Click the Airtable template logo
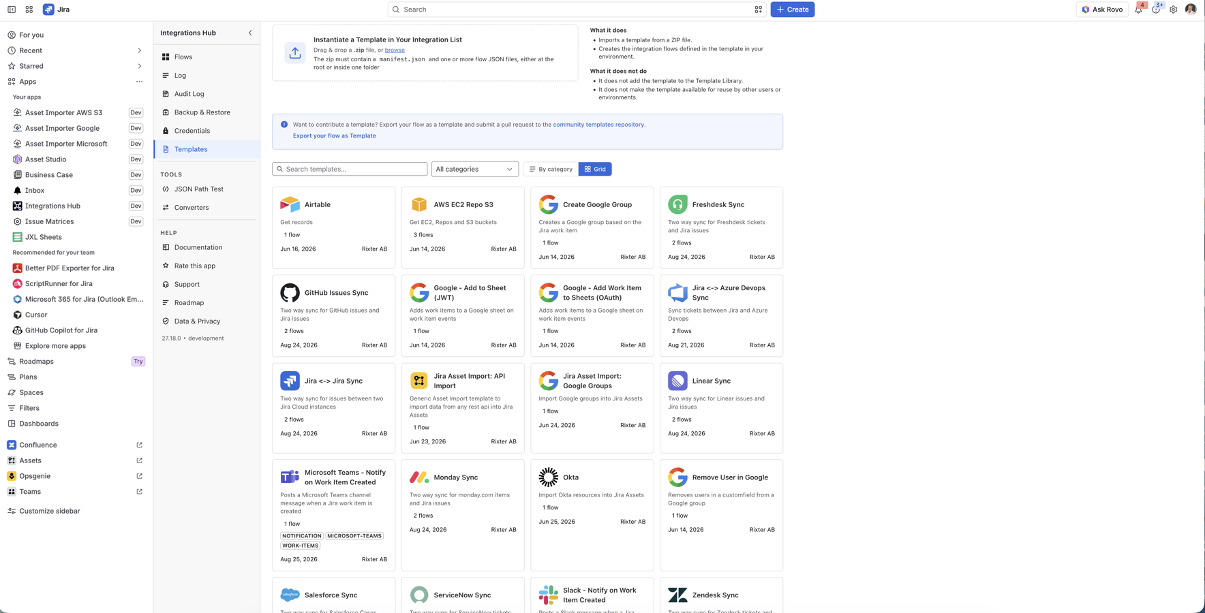The image size is (1205, 613). coord(290,204)
